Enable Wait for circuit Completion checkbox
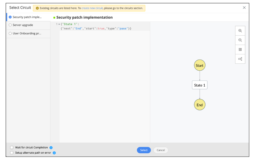This screenshot has width=256, height=159. coord(12,147)
